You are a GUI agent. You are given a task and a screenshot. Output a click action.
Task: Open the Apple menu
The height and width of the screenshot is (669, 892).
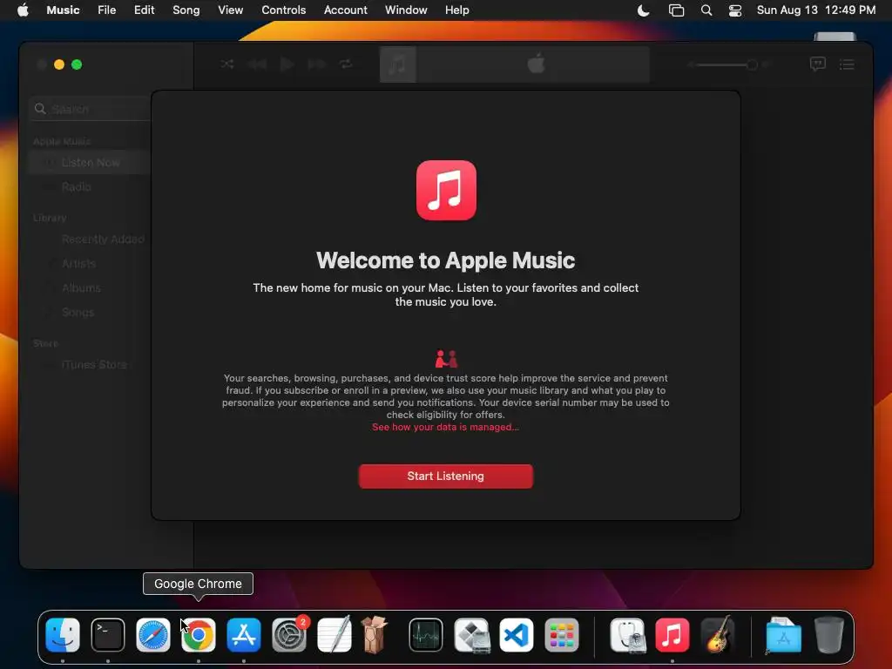[23, 10]
